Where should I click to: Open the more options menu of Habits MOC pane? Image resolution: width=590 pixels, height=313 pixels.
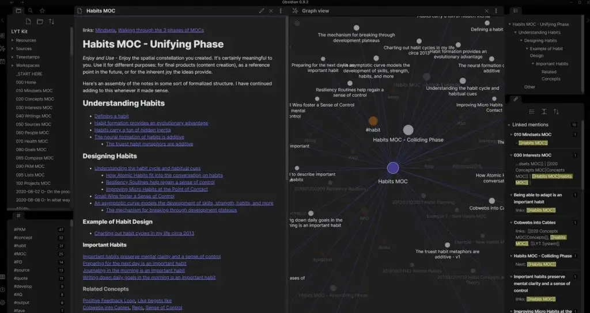[281, 11]
